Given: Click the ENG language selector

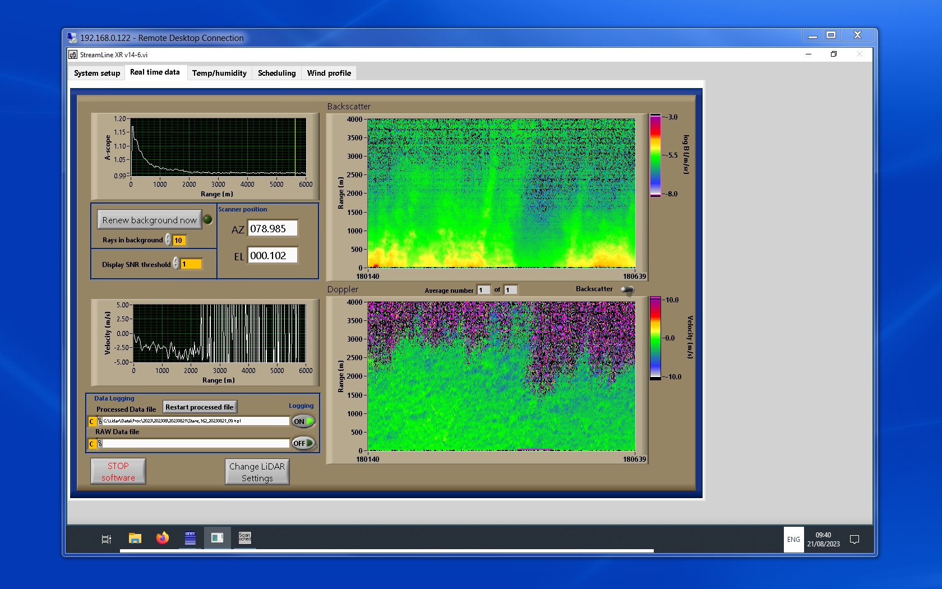Looking at the screenshot, I should [793, 540].
